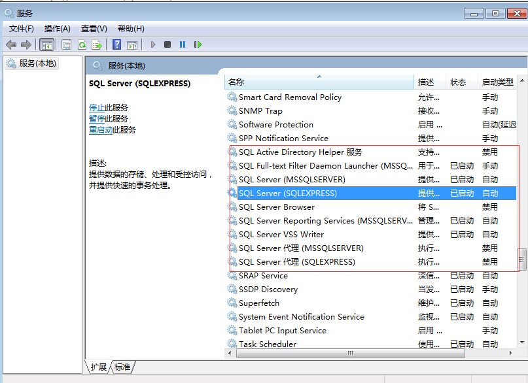Select System Event Notification Service row

tap(370, 317)
